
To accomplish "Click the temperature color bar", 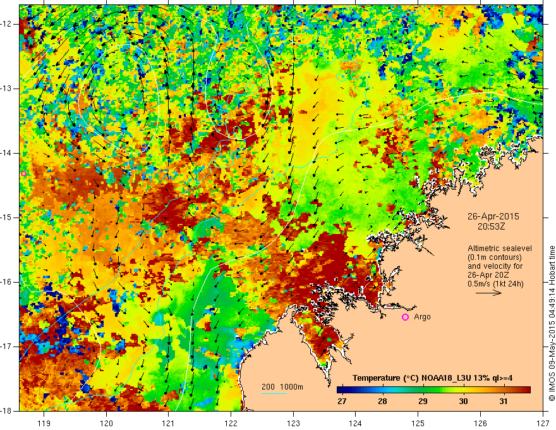I will [x=433, y=390].
